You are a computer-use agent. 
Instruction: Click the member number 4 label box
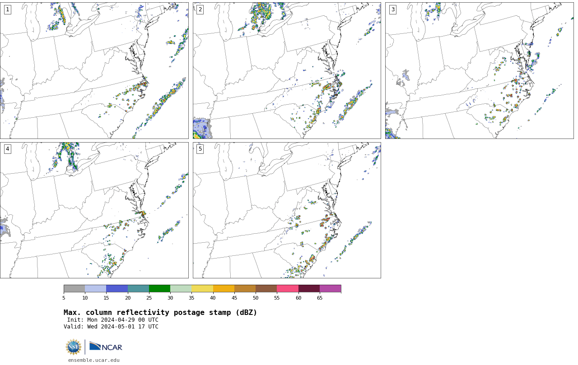click(x=7, y=149)
